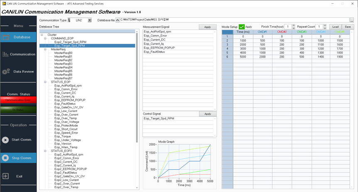Select Eop2_Over_Current tree item

point(67,184)
